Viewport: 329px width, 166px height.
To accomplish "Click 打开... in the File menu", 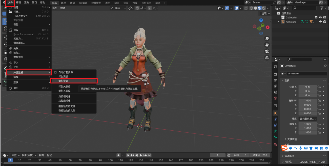I will (x=29, y=12).
